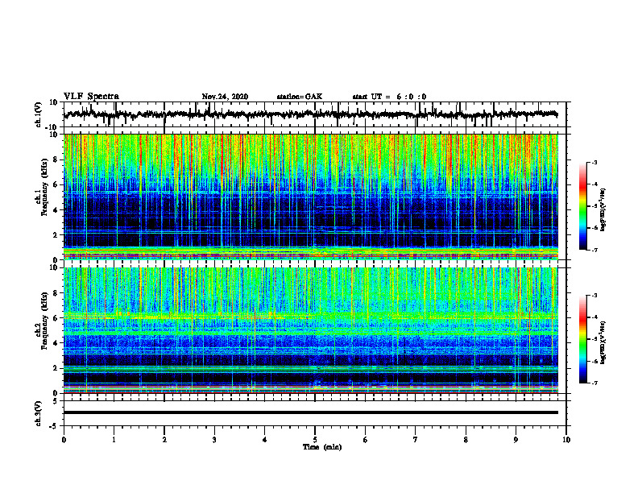The height and width of the screenshot is (493, 638).
Task: Click time-axis tick label "5"
Action: coord(315,440)
